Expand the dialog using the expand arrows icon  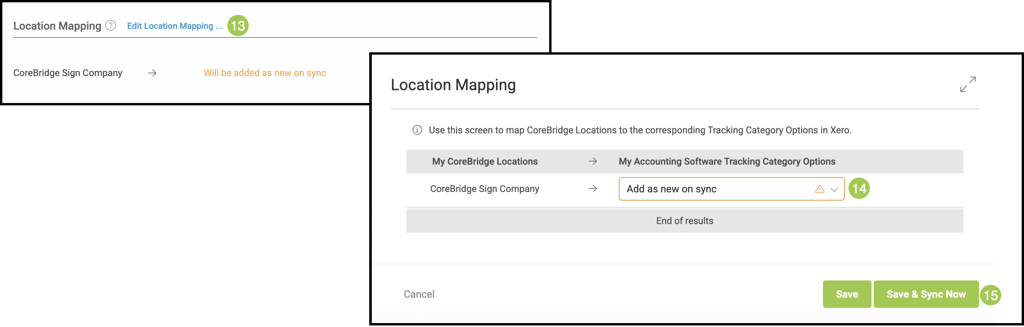968,84
